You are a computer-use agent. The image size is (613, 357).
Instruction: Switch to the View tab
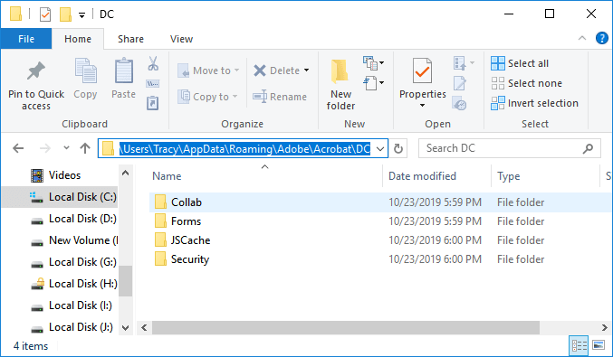(181, 39)
